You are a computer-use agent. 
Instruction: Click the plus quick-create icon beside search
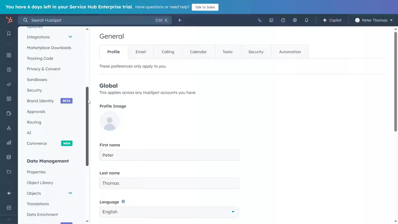pos(180,20)
